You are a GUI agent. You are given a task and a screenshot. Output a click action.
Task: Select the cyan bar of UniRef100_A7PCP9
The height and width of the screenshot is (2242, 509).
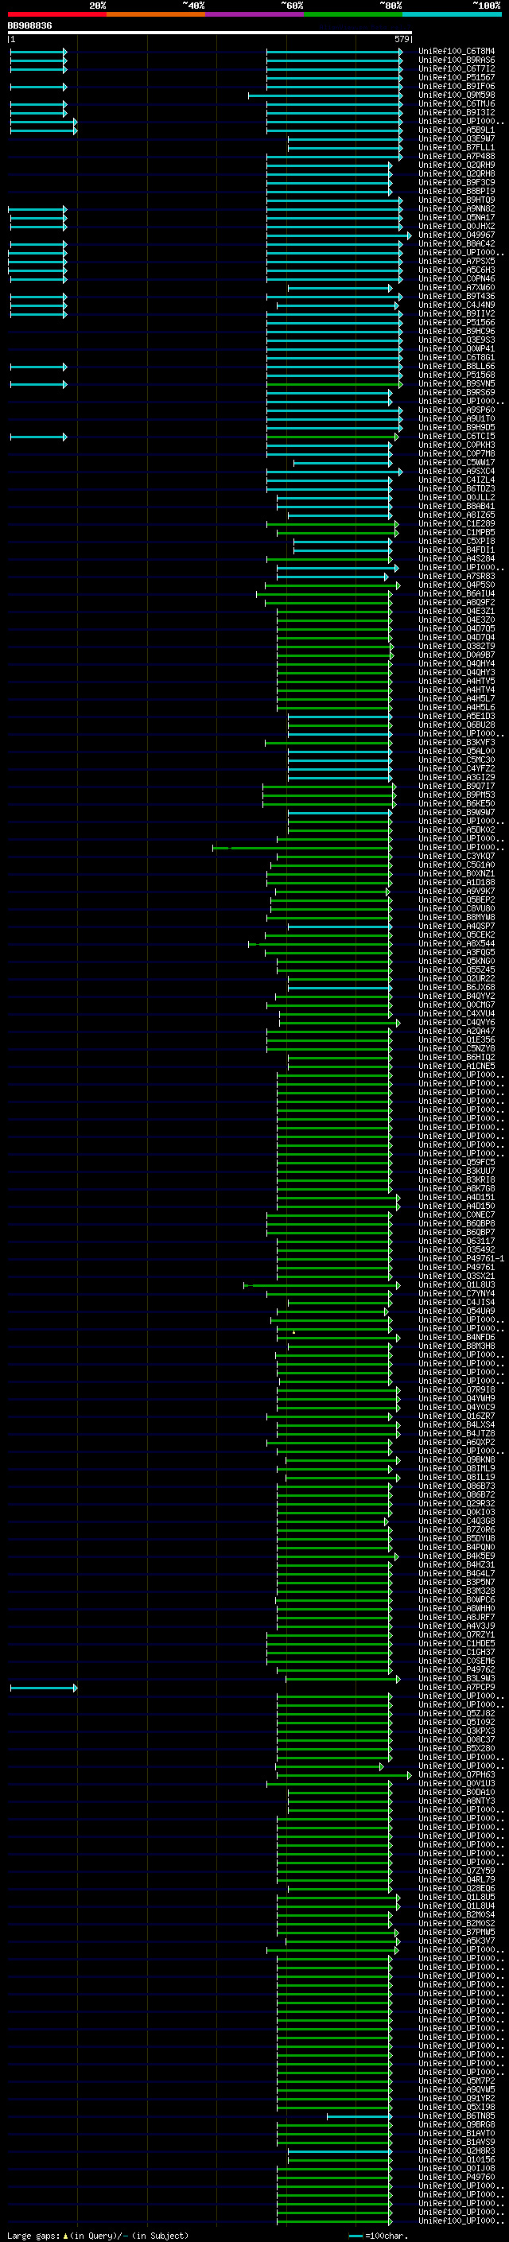[x=44, y=1688]
